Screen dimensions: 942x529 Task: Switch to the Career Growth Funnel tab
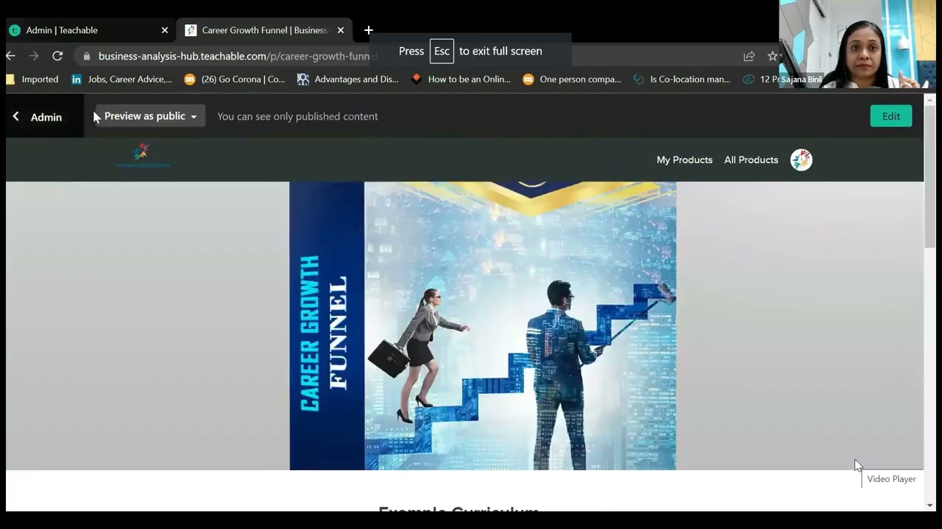pyautogui.click(x=265, y=30)
